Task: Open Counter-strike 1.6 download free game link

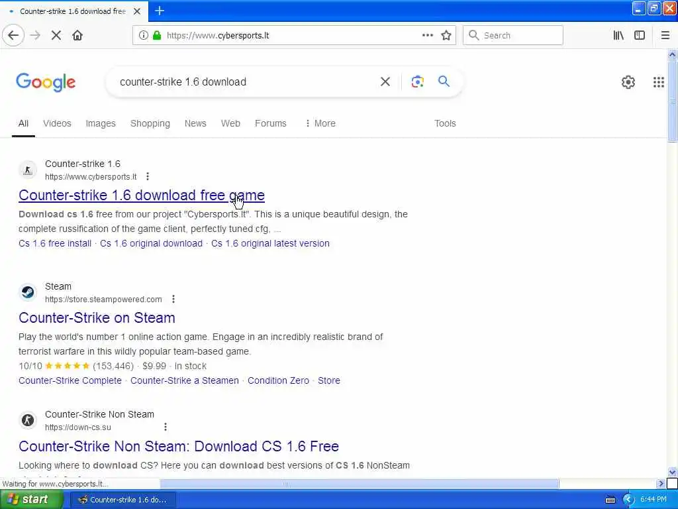Action: click(x=142, y=196)
